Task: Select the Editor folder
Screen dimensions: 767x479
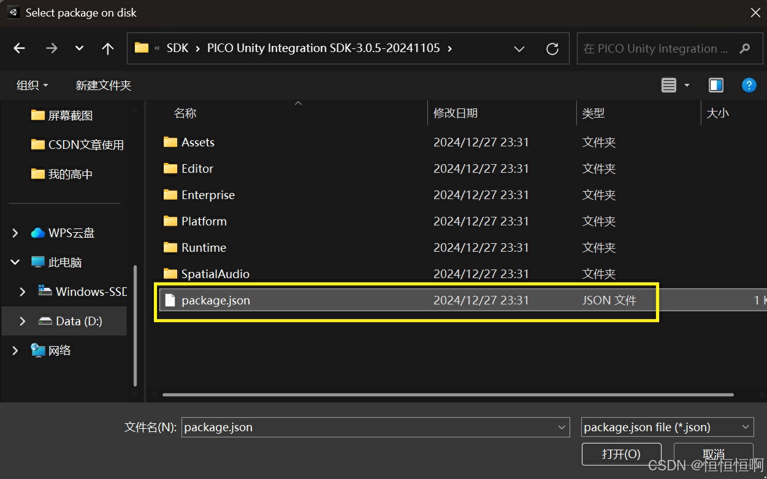Action: click(197, 168)
